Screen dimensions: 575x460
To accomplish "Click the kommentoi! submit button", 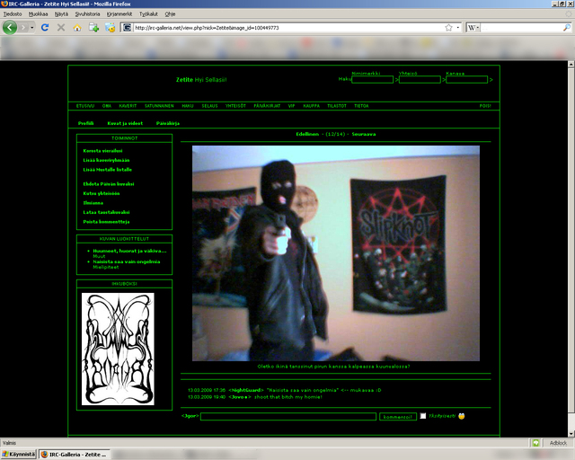I will pyautogui.click(x=398, y=417).
